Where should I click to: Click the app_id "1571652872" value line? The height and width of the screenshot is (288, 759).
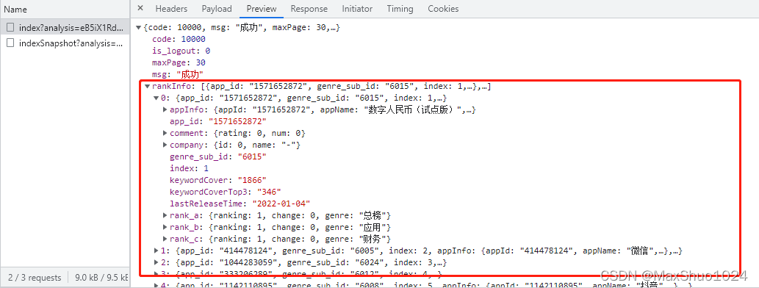click(217, 121)
